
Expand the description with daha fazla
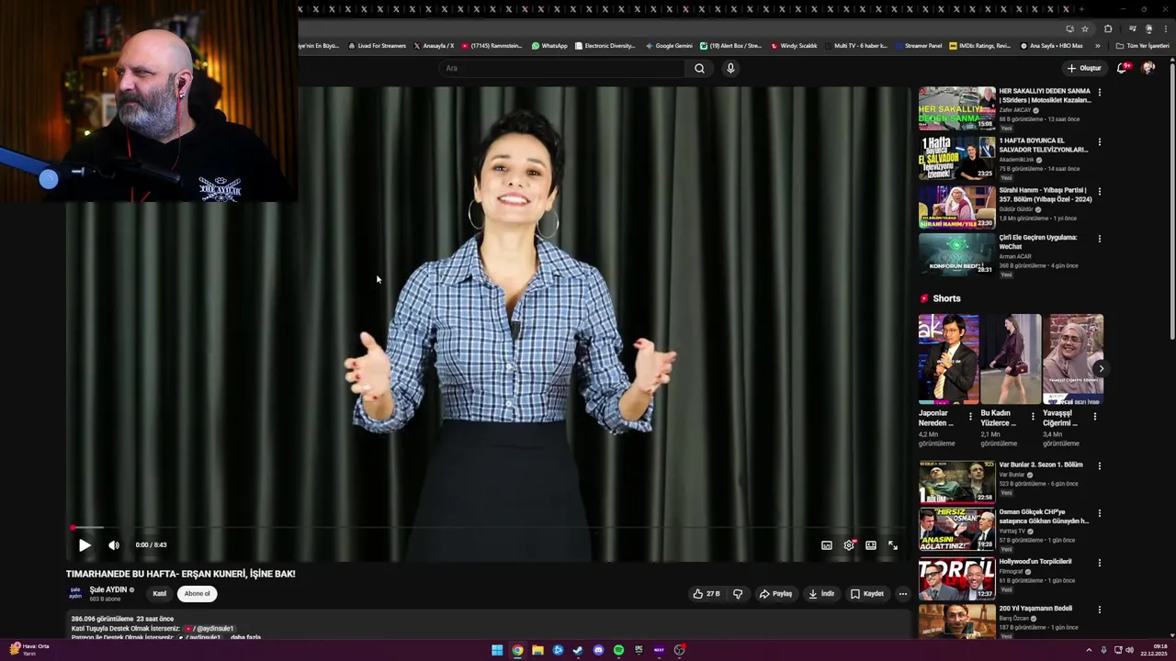(245, 637)
